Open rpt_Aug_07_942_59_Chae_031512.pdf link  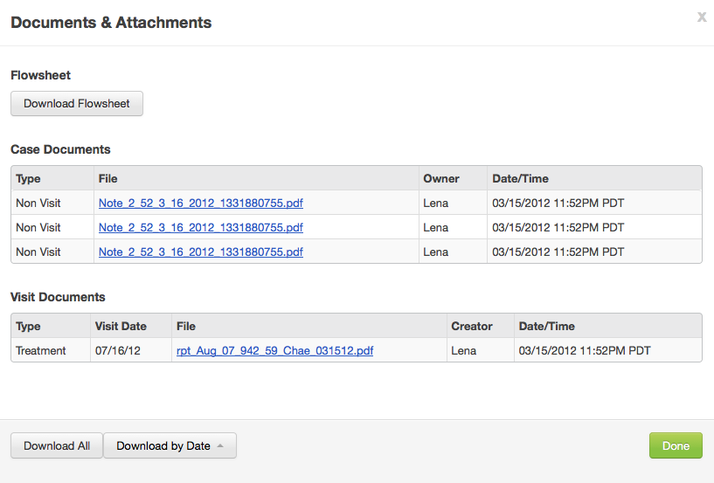(x=274, y=351)
